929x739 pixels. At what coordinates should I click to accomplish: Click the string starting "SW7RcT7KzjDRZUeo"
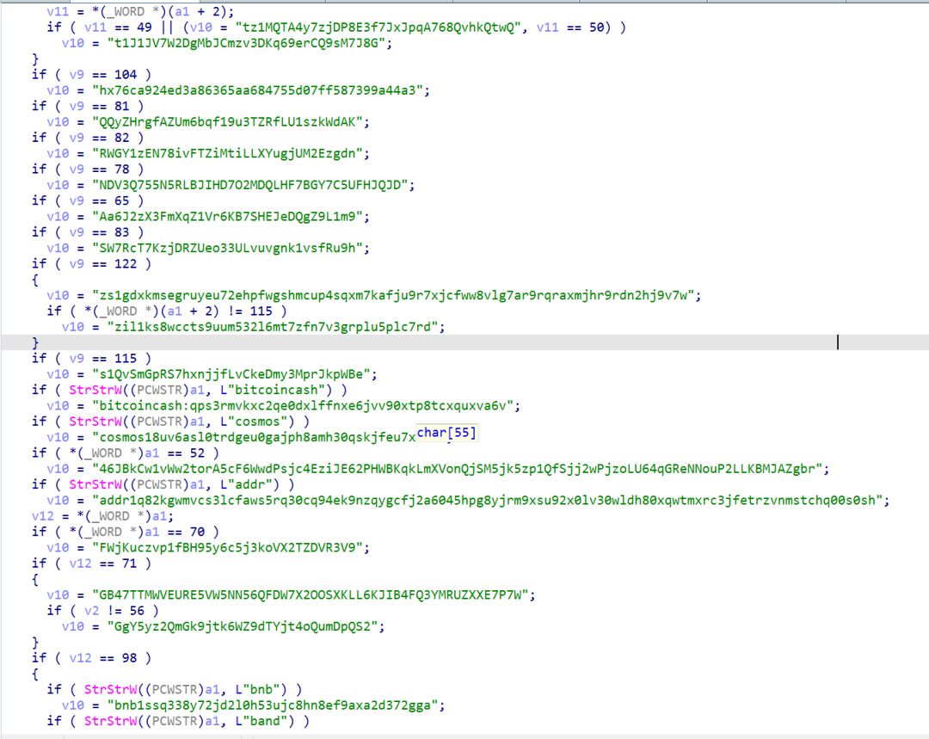point(229,248)
